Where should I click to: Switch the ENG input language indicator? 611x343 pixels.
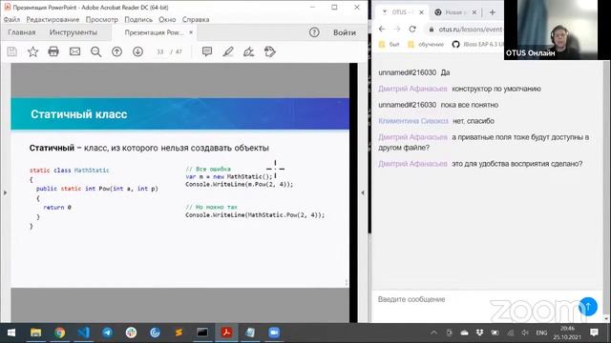coord(541,333)
